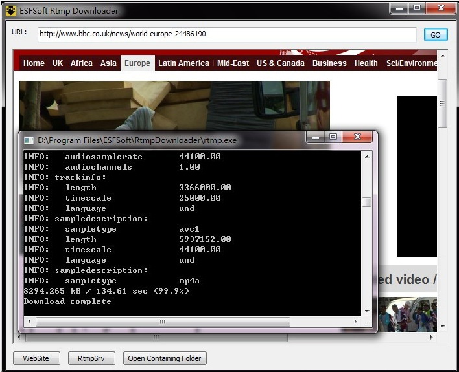Click the console horizontal scrollbar thumb
Image resolution: width=459 pixels, height=372 pixels.
[163, 322]
